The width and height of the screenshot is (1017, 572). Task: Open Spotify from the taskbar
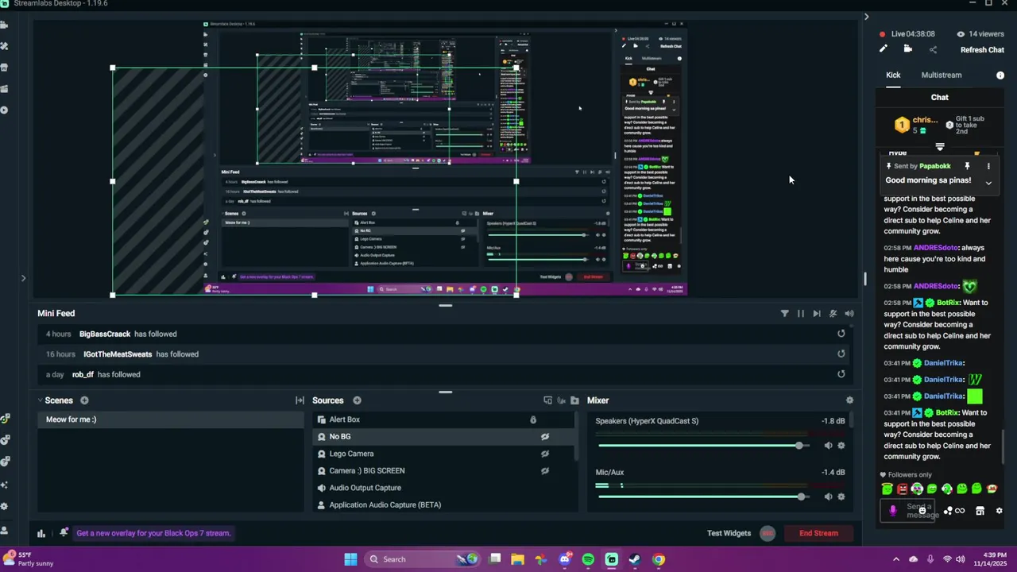pyautogui.click(x=588, y=559)
